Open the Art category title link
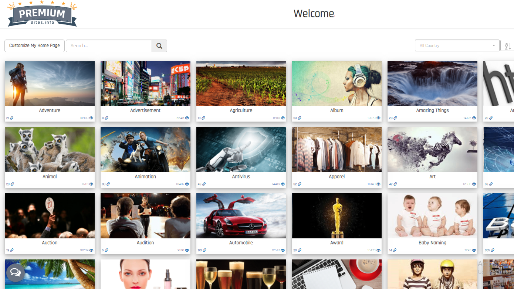The image size is (514, 289). pyautogui.click(x=433, y=177)
